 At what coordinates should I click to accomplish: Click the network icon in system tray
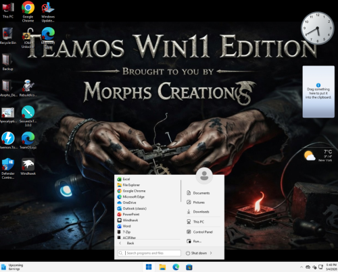[320, 267]
